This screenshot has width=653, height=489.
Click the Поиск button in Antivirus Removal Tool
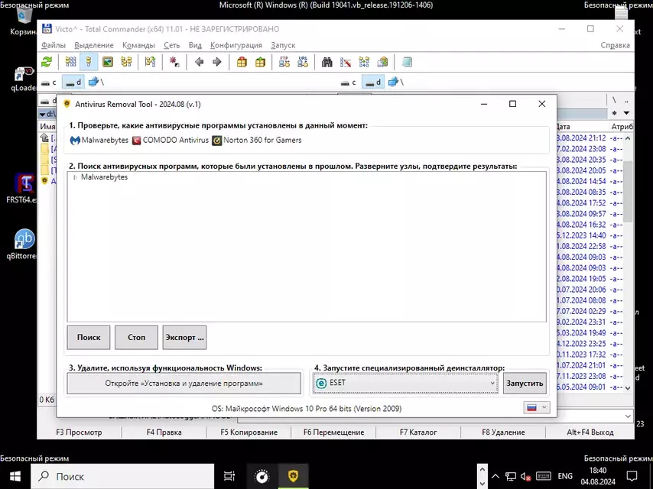point(89,338)
